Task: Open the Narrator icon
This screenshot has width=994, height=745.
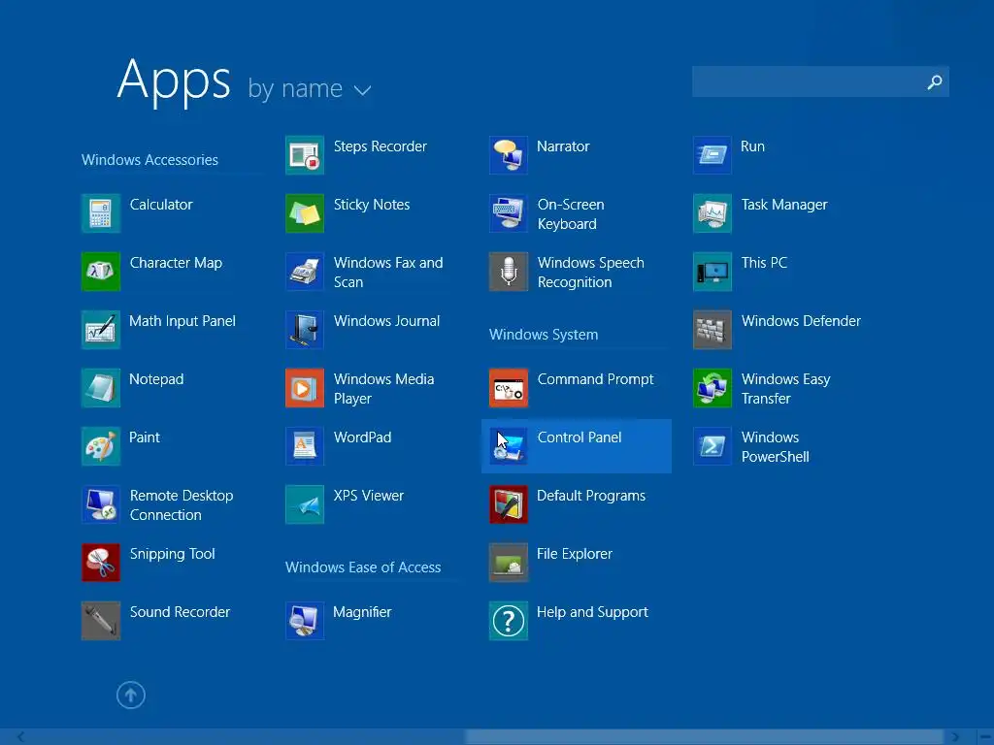Action: (x=509, y=155)
